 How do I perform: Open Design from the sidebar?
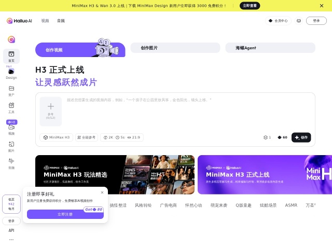point(11,74)
